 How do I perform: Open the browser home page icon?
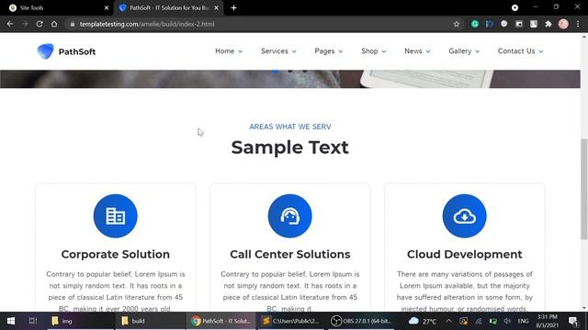click(x=54, y=24)
